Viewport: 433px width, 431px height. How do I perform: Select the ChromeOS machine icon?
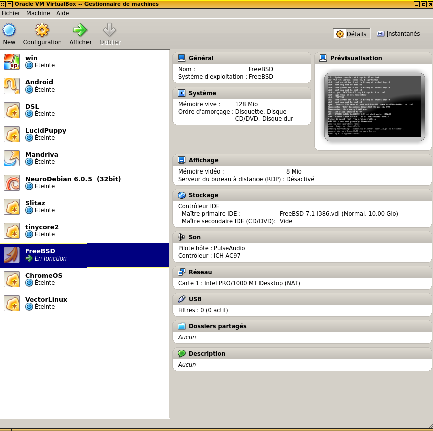12,279
